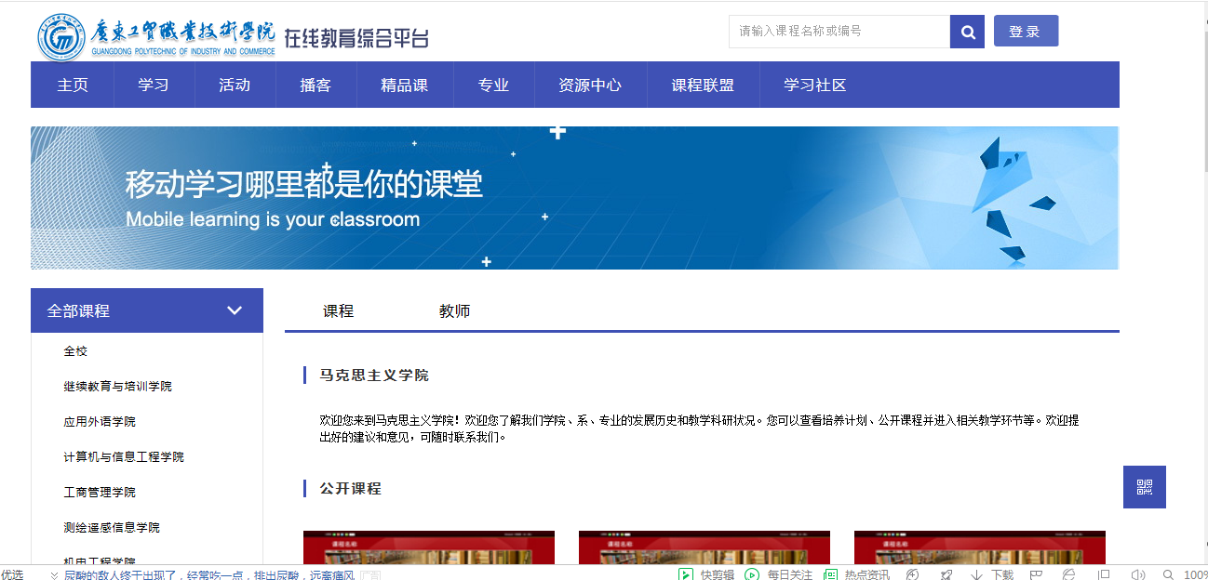Expand the status bar news ticker arrow
The image size is (1208, 580).
tap(54, 575)
